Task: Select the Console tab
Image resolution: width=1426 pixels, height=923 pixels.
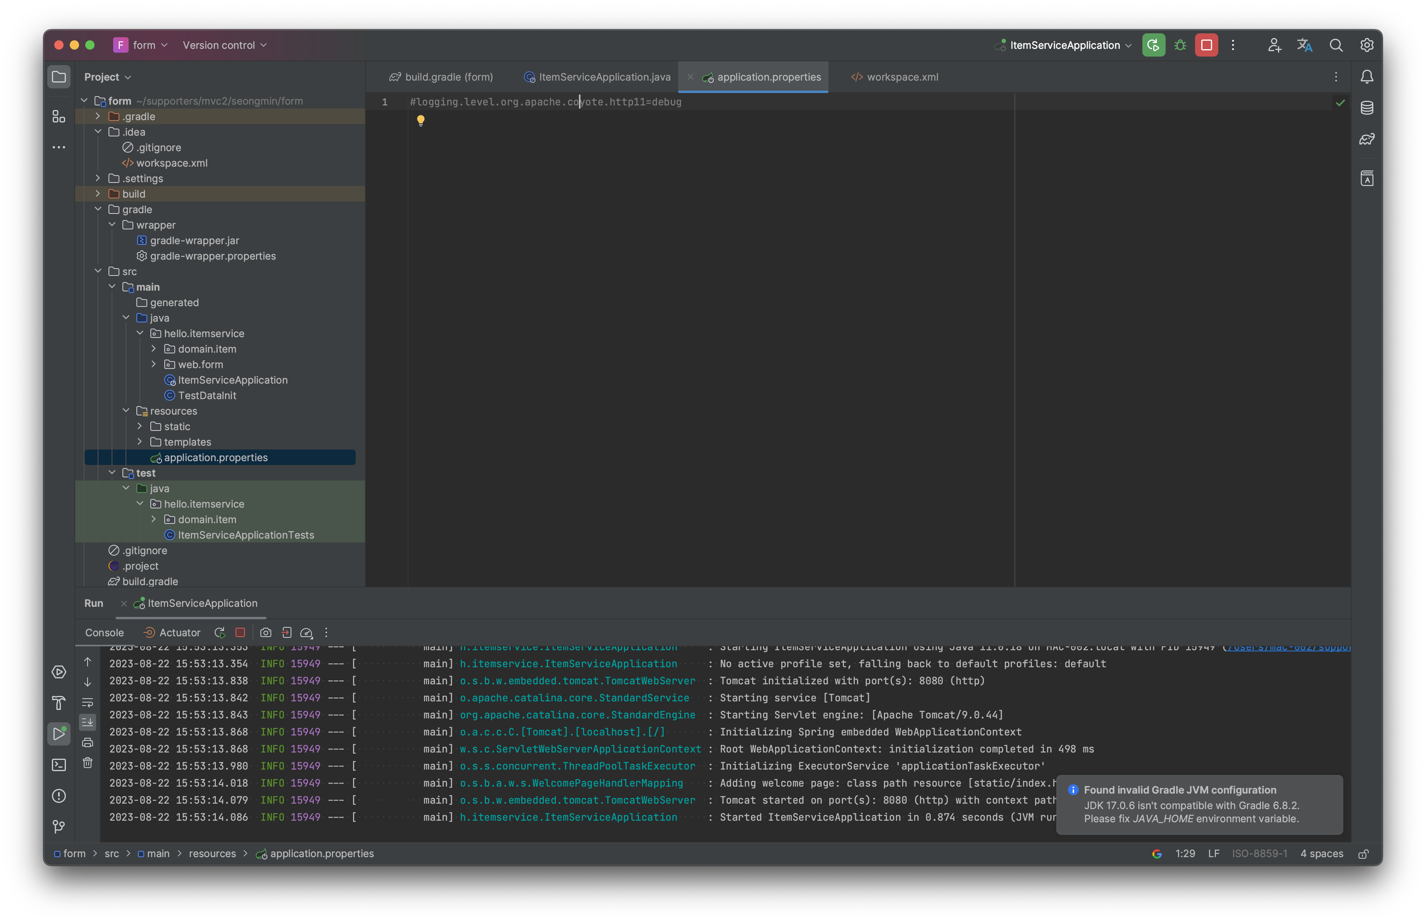Action: tap(104, 632)
